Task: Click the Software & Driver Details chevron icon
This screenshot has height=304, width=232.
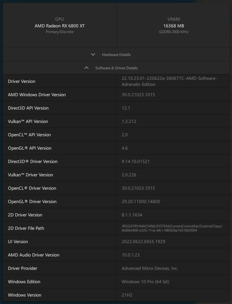Action: pos(86,68)
